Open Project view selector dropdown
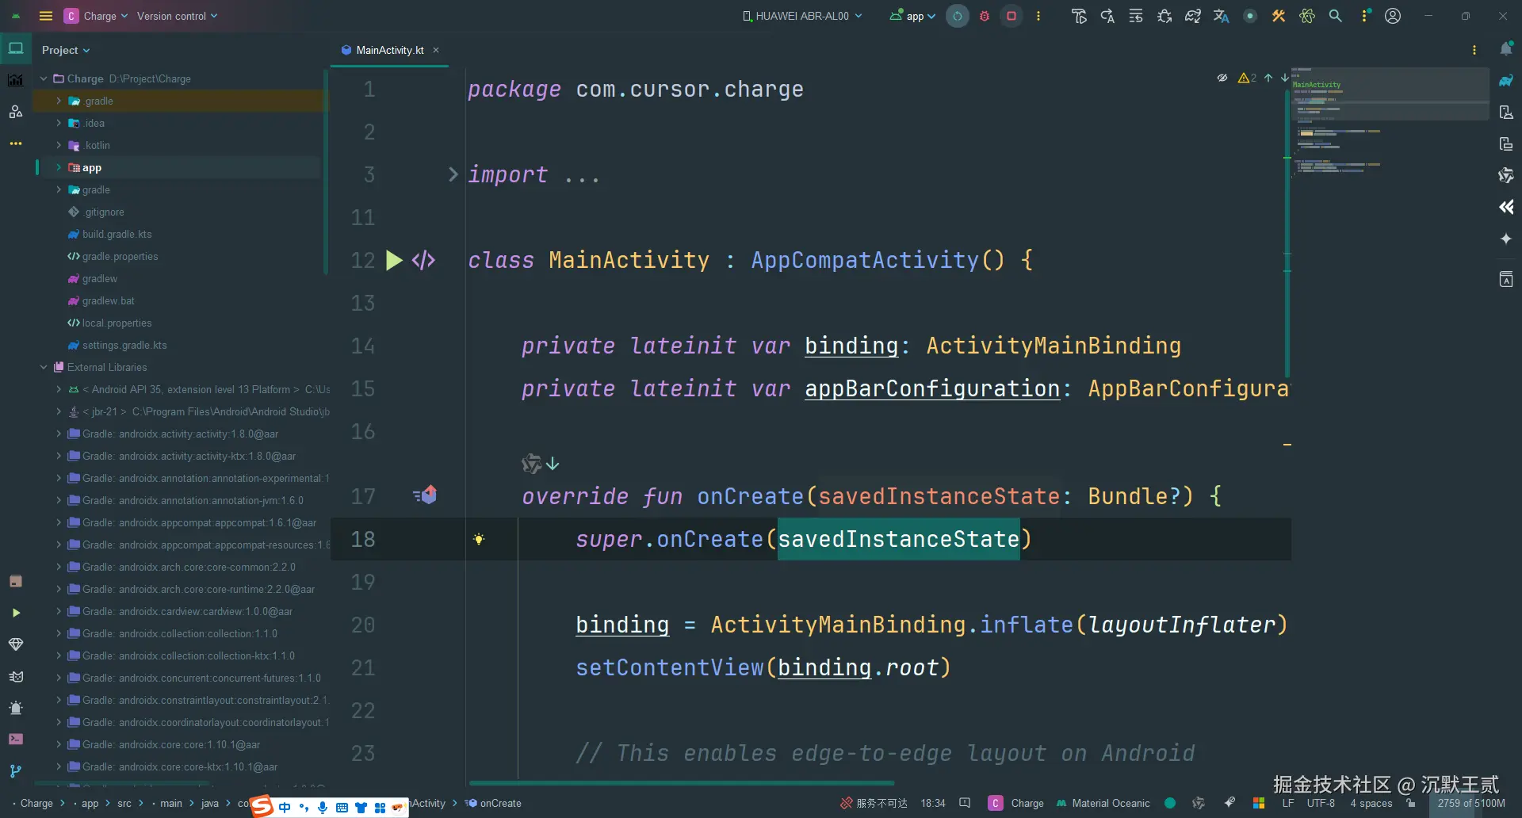This screenshot has height=818, width=1522. pyautogui.click(x=66, y=50)
